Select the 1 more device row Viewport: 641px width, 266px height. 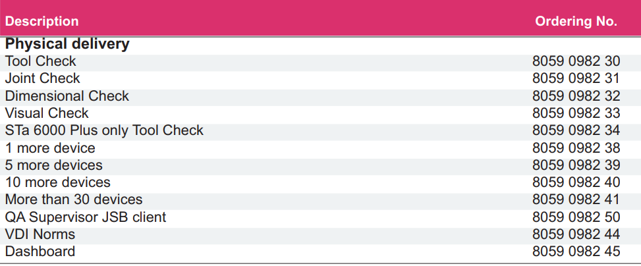tap(320, 148)
